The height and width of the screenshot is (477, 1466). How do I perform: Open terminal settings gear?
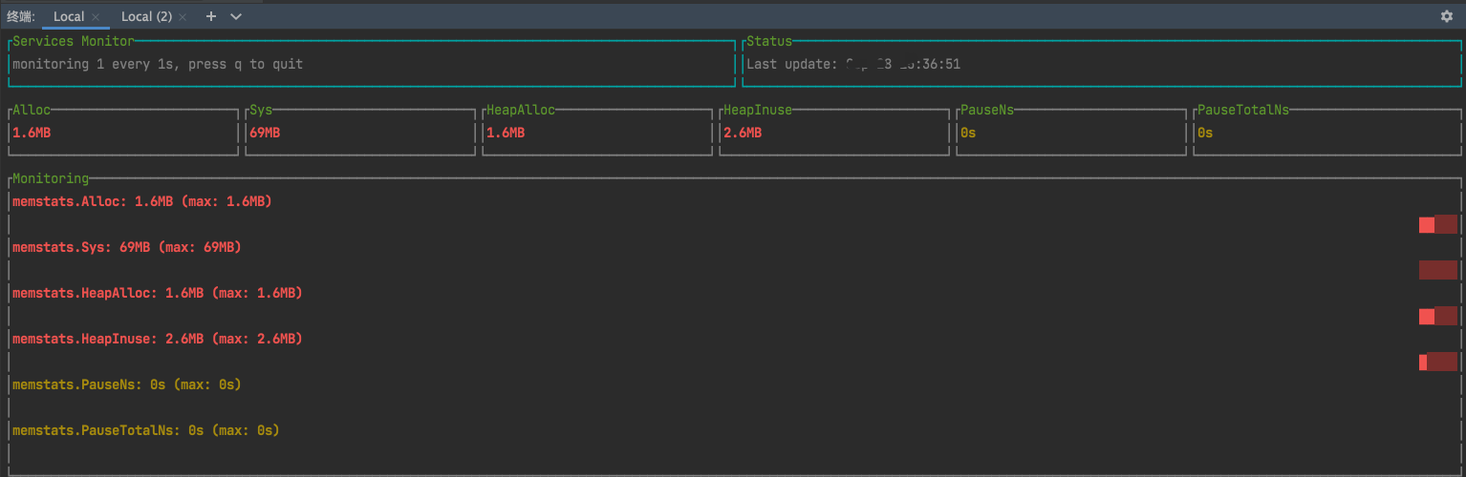pos(1446,16)
